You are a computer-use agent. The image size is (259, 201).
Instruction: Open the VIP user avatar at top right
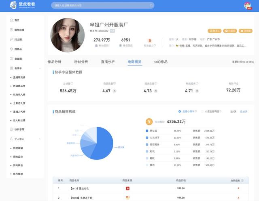tap(247, 6)
